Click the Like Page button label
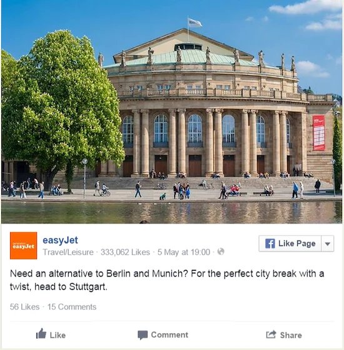This screenshot has height=350, width=344. pyautogui.click(x=296, y=244)
